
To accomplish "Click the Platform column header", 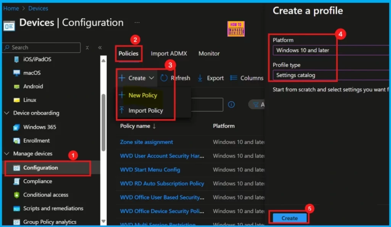I will [x=224, y=126].
